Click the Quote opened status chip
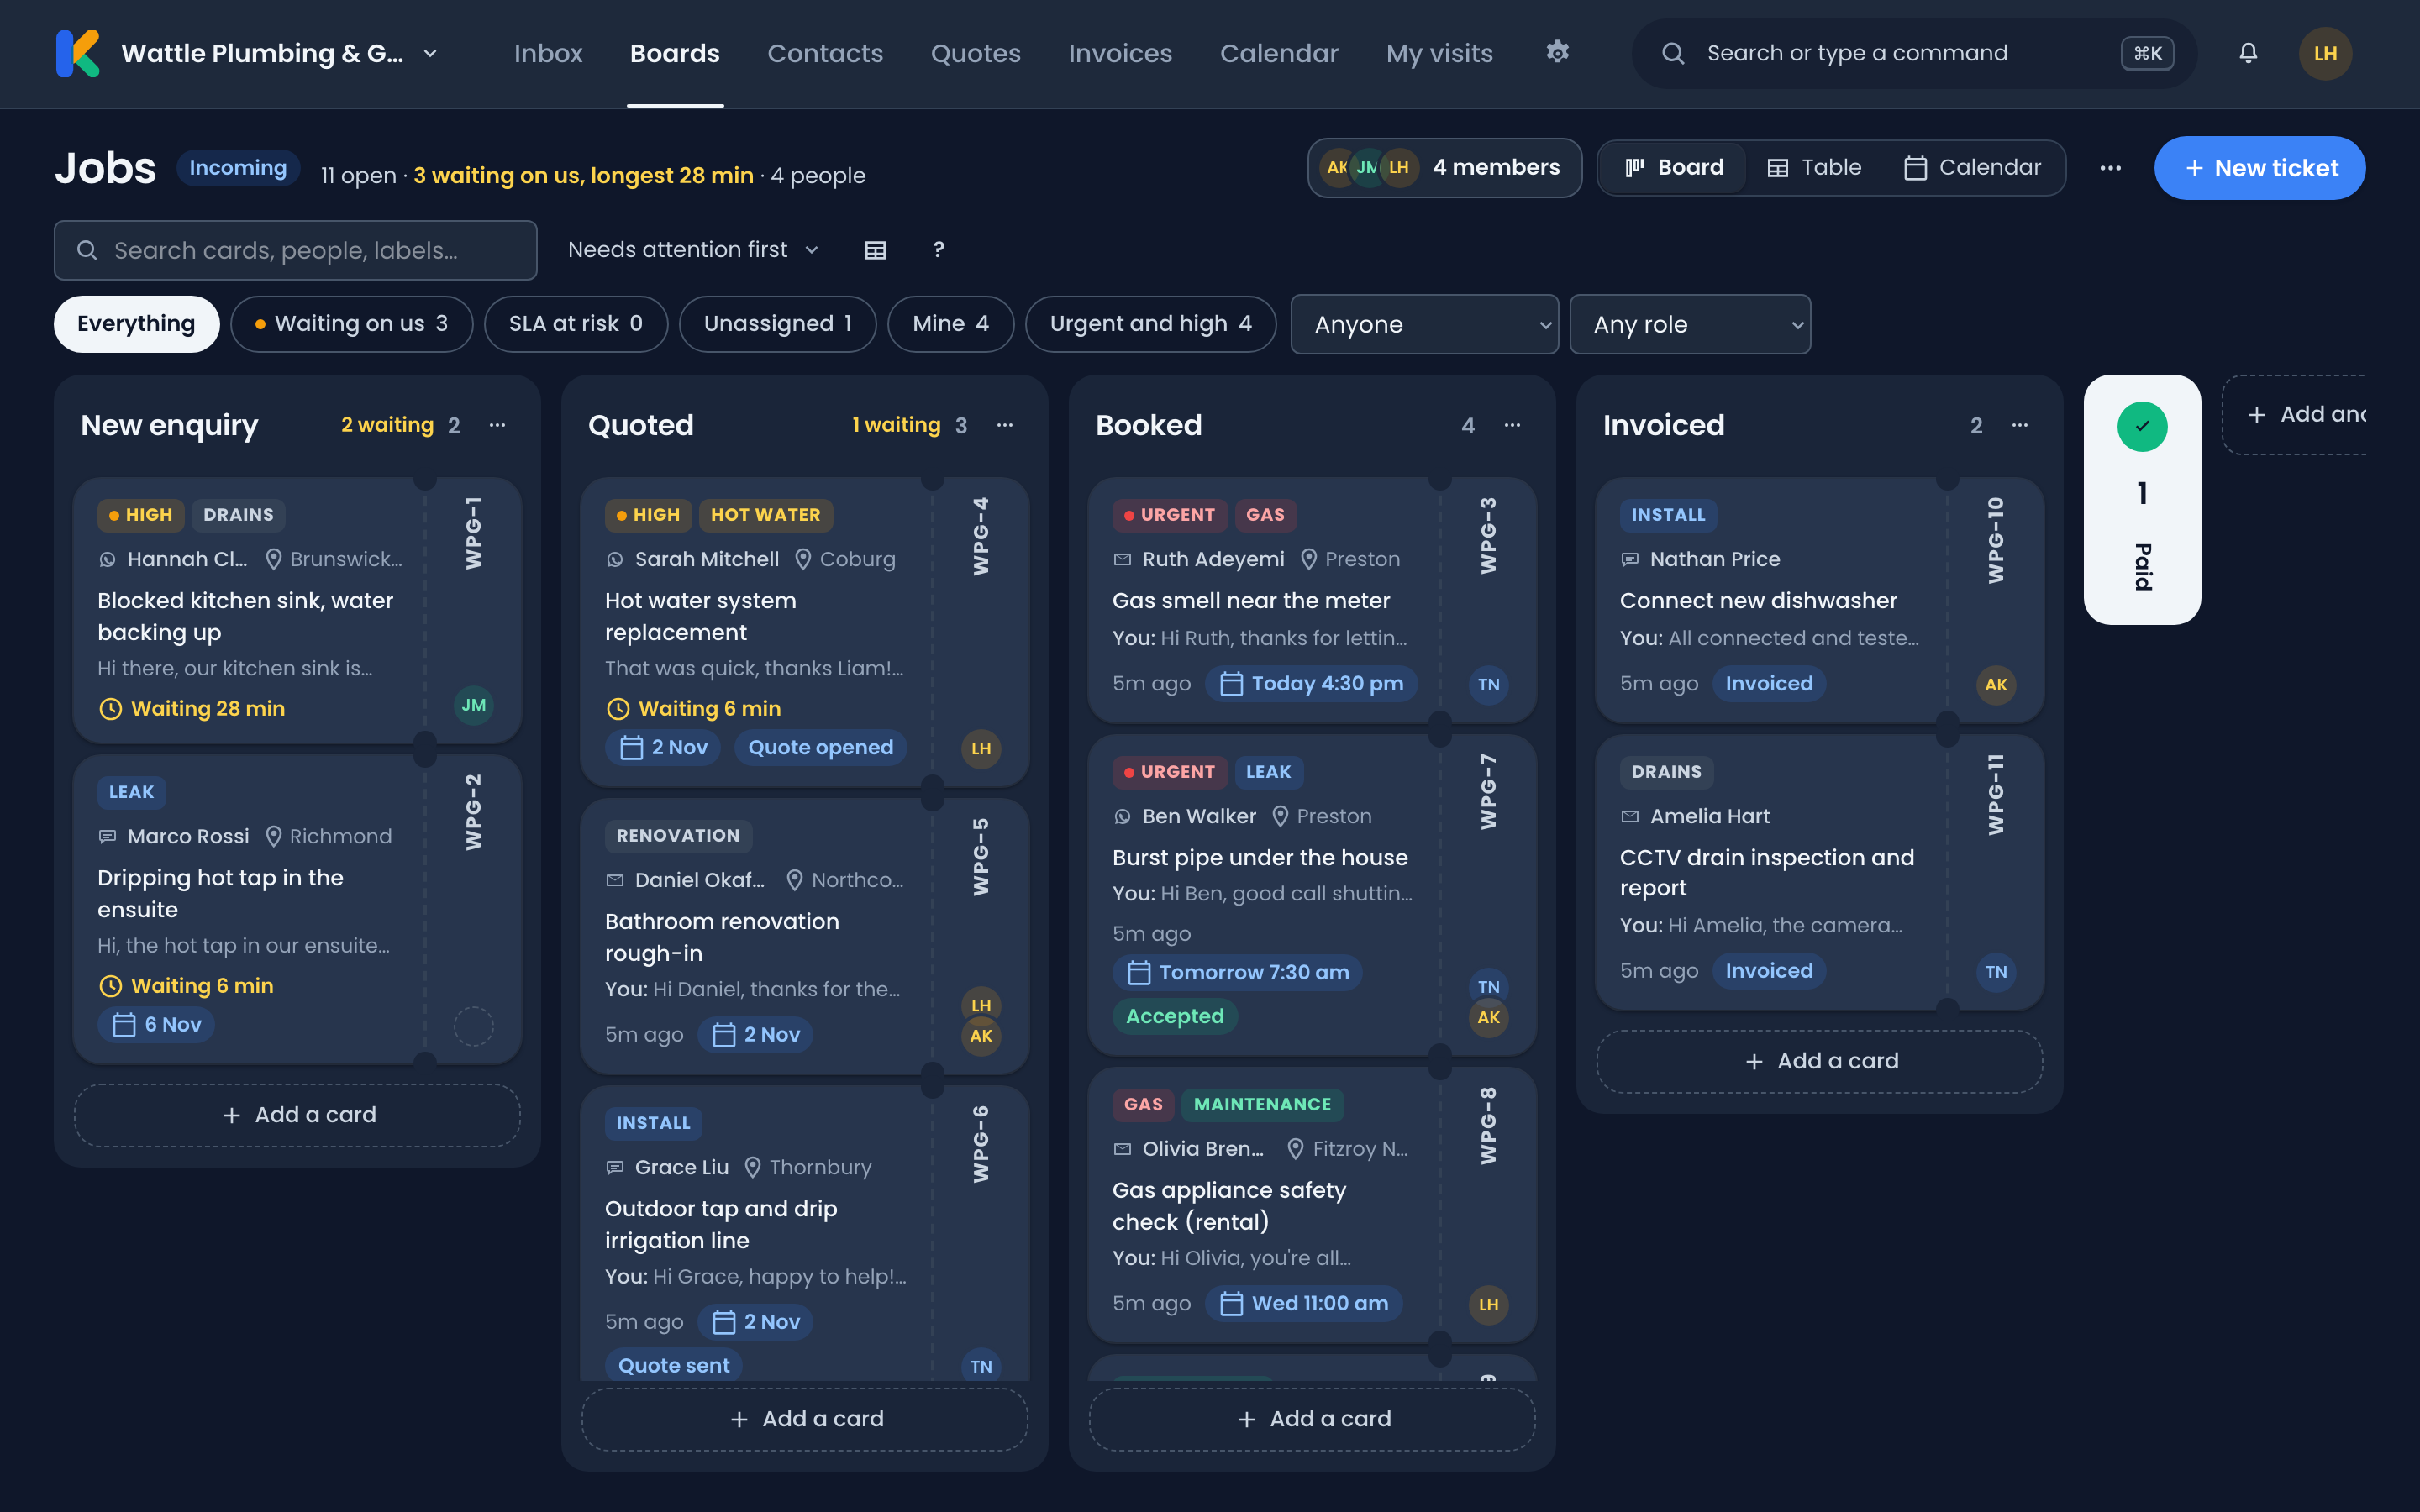This screenshot has height=1512, width=2420. click(820, 747)
